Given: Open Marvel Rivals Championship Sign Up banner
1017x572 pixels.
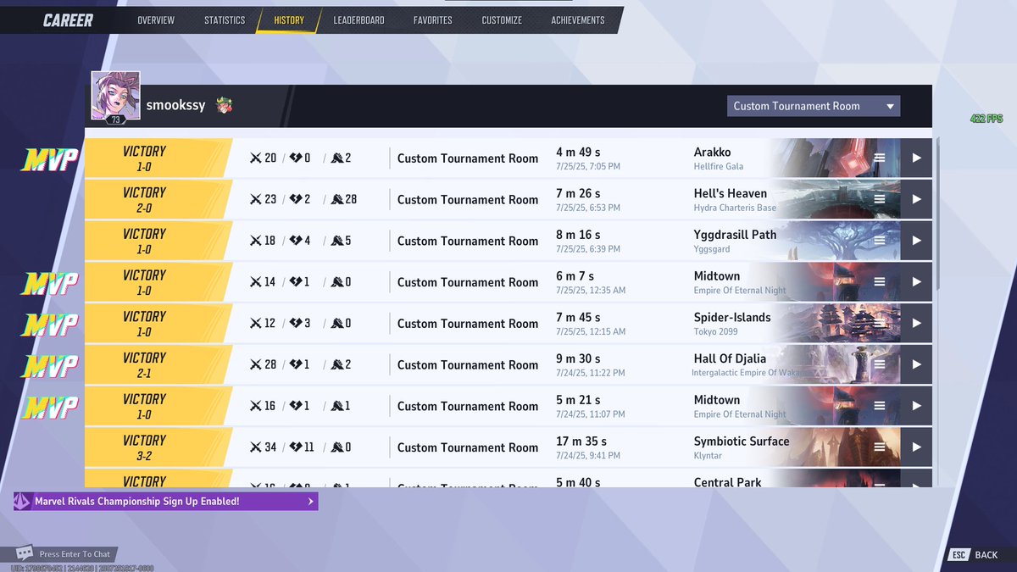Looking at the screenshot, I should [x=166, y=502].
